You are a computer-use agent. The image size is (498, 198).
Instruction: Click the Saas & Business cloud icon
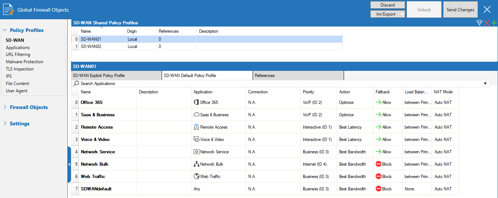click(197, 115)
